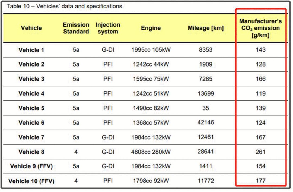The width and height of the screenshot is (293, 192).
Task: Click the Emission Standard column header
Action: pyautogui.click(x=76, y=28)
